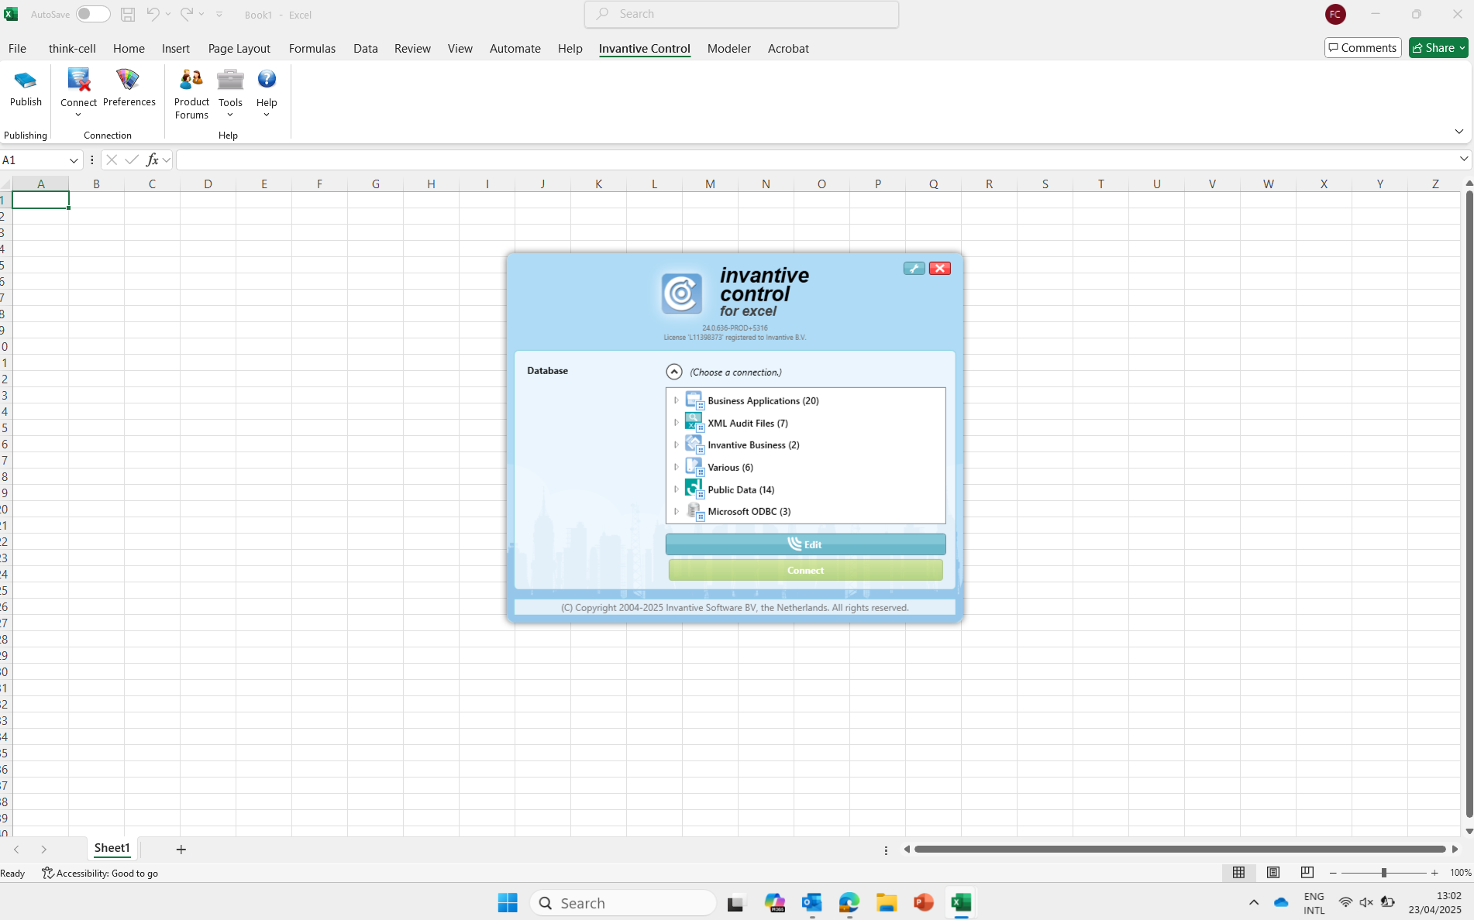
Task: Click the Insert Function fx icon
Action: point(152,160)
